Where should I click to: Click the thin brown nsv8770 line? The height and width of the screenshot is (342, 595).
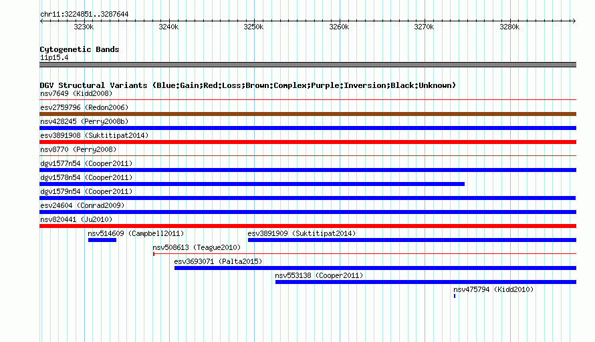[308, 155]
